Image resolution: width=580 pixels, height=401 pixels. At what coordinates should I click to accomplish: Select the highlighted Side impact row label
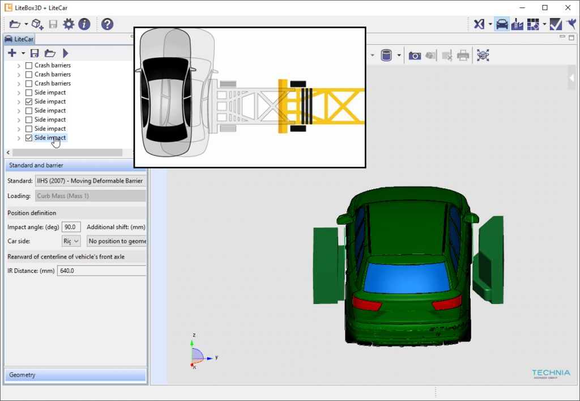point(50,138)
